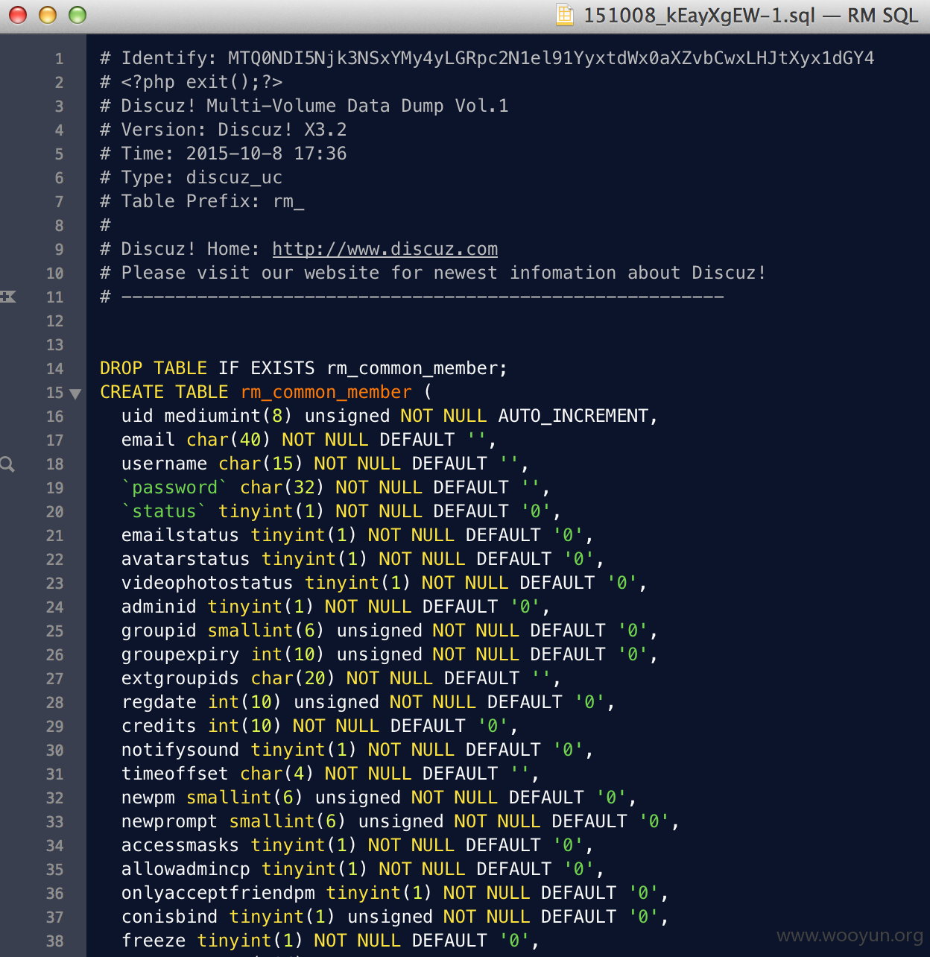Click the 'adminid' column name
This screenshot has width=930, height=957.
pyautogui.click(x=159, y=607)
